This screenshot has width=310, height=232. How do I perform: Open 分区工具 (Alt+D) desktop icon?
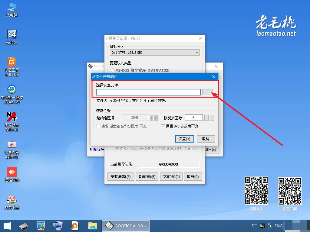point(12,67)
